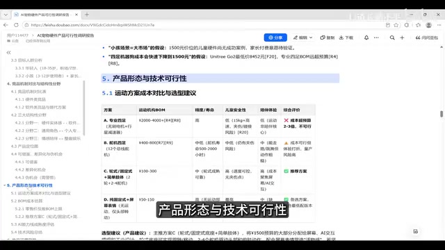Open the 问问豆包 assistant button

(427, 37)
